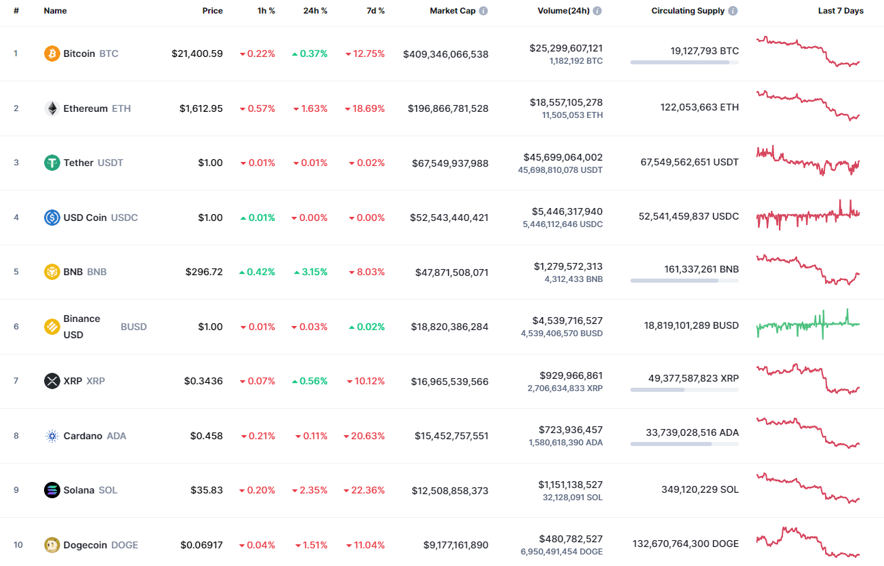The image size is (884, 566).
Task: Click the Solana coin logo
Action: (x=52, y=490)
